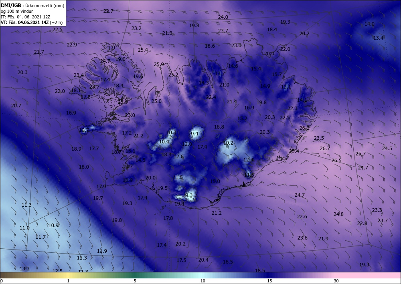Click the map value 14.6

point(233,66)
